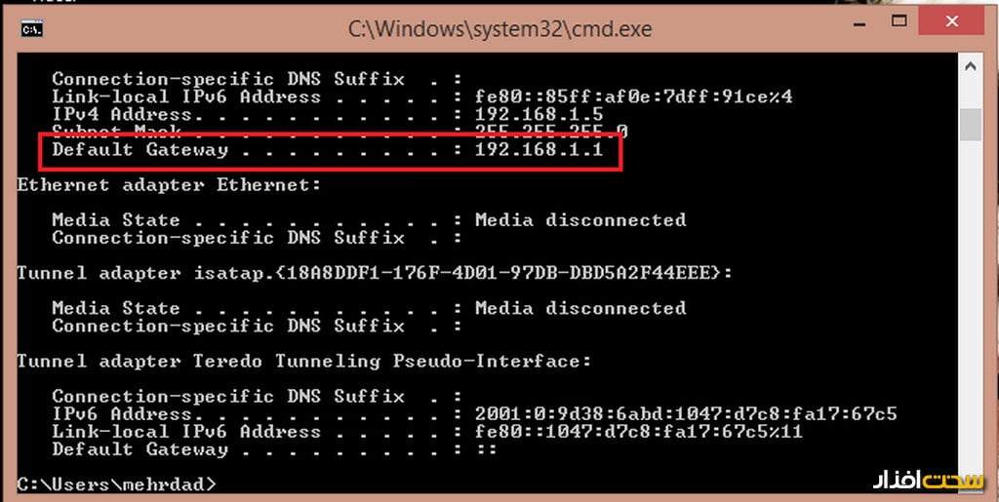Open the cmd.exe system menu icon
Image resolution: width=999 pixels, height=502 pixels.
(x=32, y=29)
